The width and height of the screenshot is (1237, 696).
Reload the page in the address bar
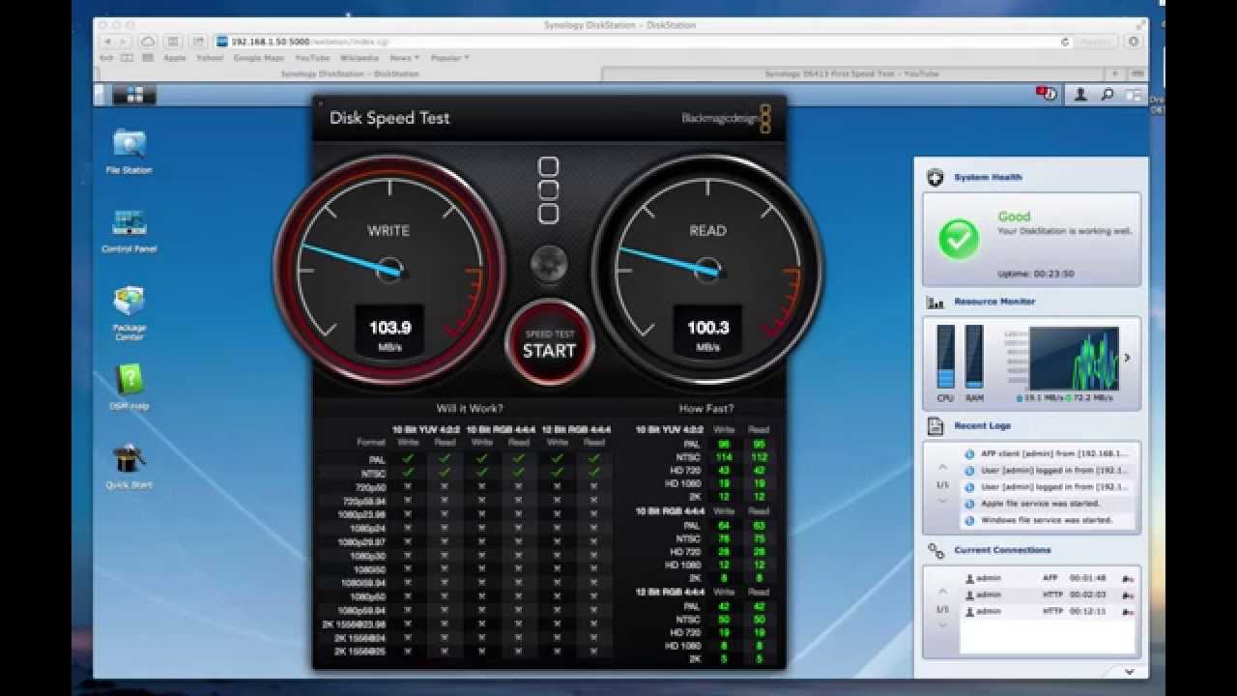[x=1065, y=42]
